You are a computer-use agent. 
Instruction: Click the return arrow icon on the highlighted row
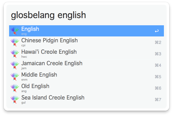tap(157, 31)
